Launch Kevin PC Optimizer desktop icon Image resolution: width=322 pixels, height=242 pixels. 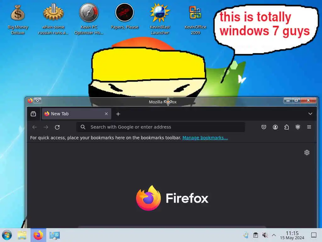(x=89, y=20)
